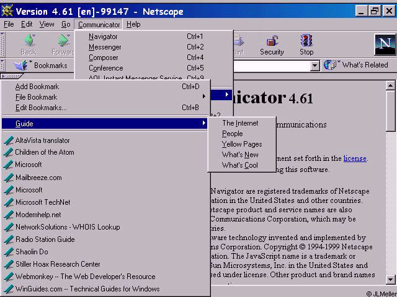Open the Shaolin Do bookmark
The height and width of the screenshot is (297, 397).
pos(32,252)
